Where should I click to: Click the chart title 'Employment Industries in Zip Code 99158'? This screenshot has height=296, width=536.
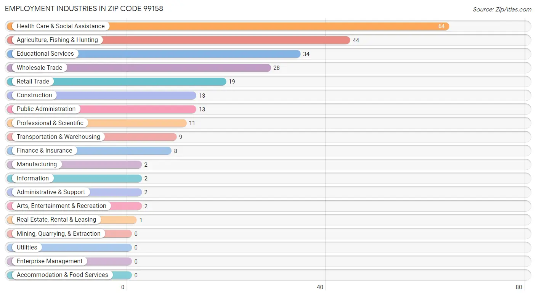tap(84, 8)
